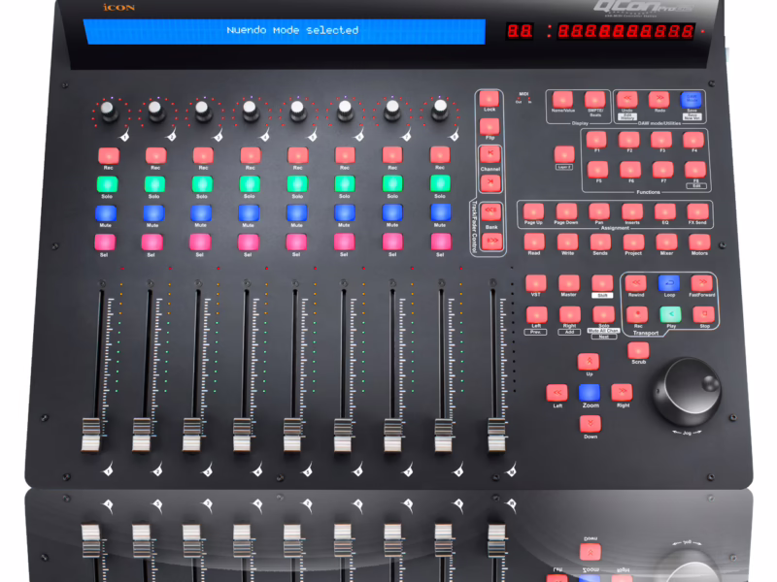This screenshot has height=582, width=777.
Task: Click 'Nuendo Mode selected' LCD text
Action: coord(292,30)
